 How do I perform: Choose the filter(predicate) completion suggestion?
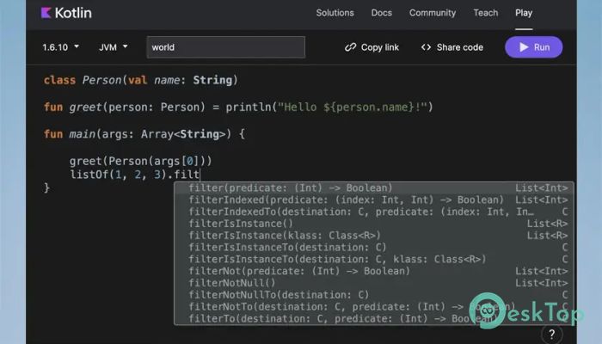[x=374, y=187]
